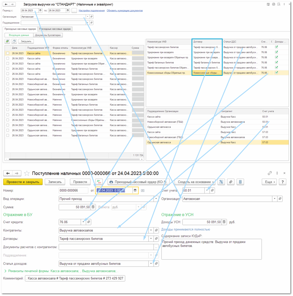Click the printer icon in top-right toolbar

(274, 4)
